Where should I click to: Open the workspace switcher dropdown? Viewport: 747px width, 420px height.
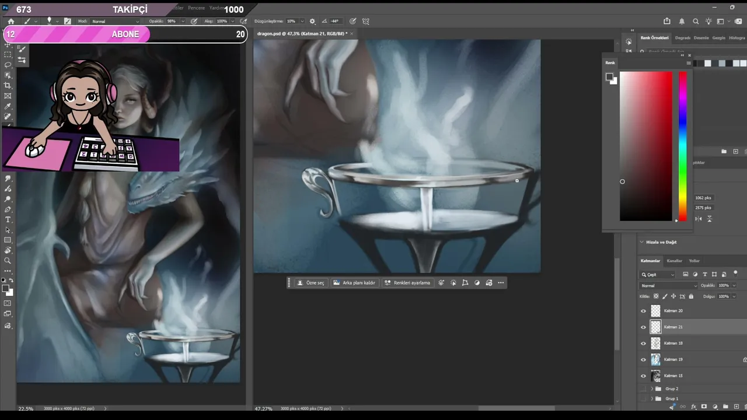tap(722, 22)
